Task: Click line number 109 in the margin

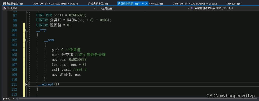Action: [x=14, y=75]
